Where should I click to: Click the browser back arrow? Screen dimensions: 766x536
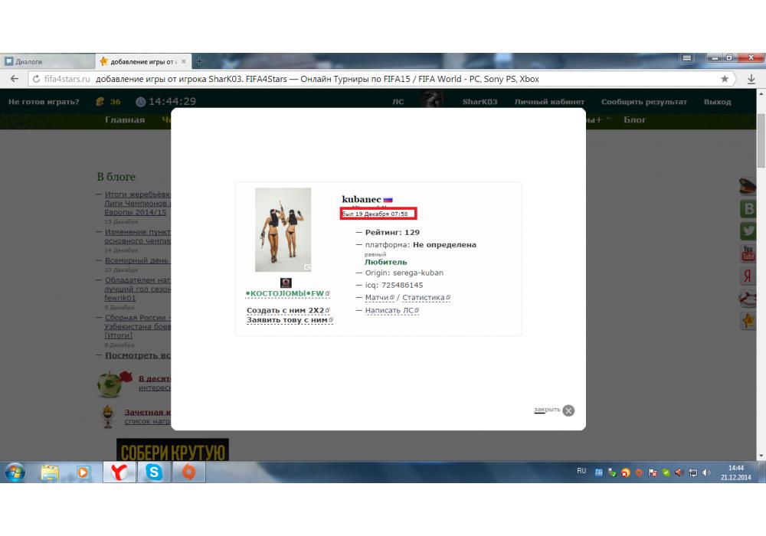pos(14,79)
